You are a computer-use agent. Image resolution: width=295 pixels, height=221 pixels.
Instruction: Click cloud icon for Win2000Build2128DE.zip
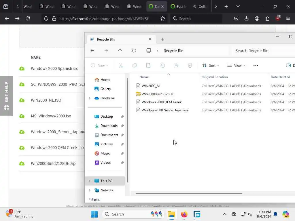[x=22, y=163]
